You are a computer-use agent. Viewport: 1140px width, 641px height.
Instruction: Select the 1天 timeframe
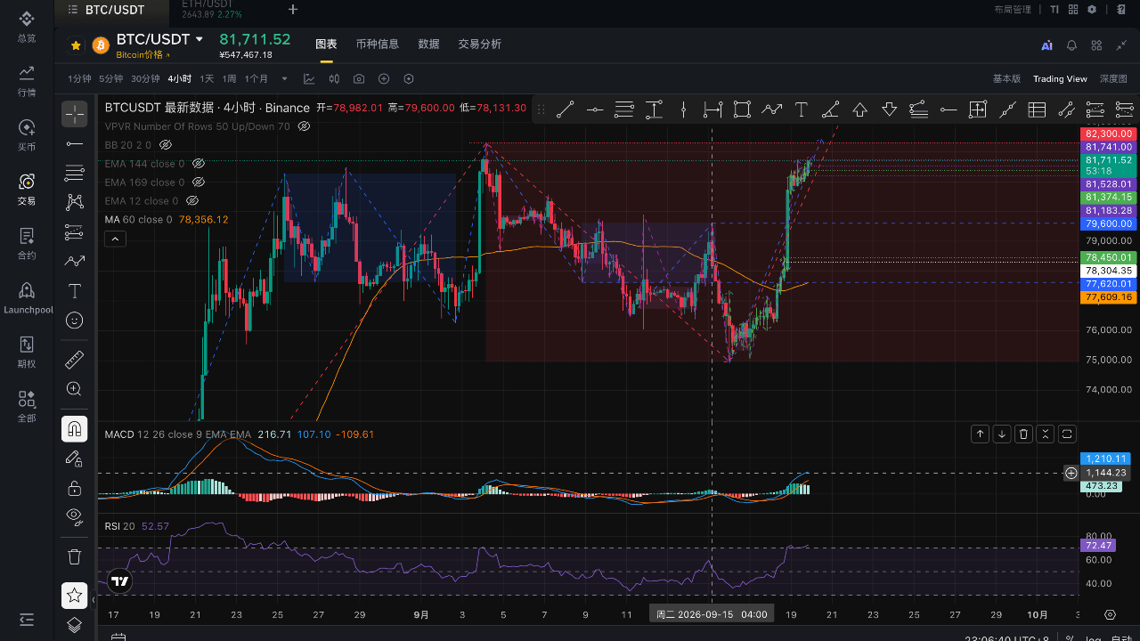207,78
